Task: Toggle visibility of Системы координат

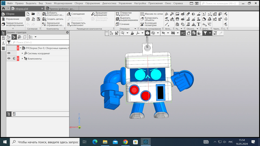Action: click(9, 53)
